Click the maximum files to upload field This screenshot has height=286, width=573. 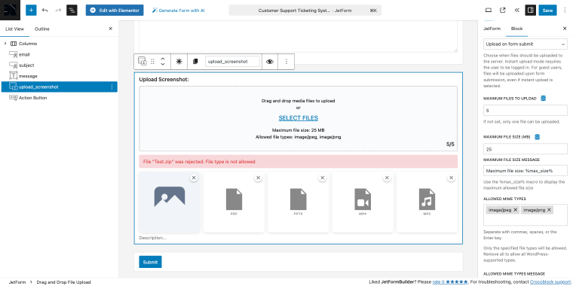(526, 110)
